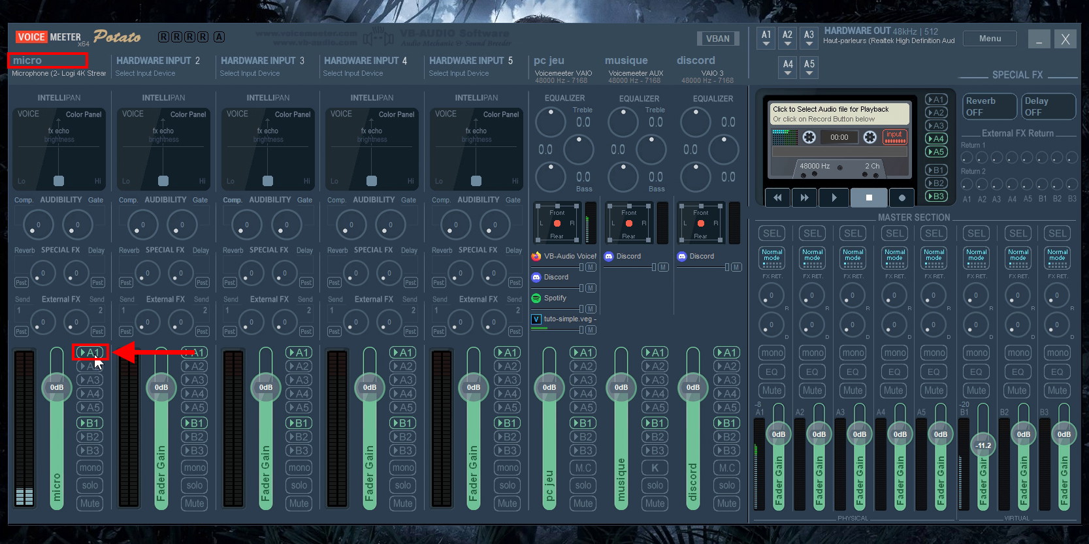Click the Spotify app icon in pc jeu
The width and height of the screenshot is (1089, 544).
pos(536,298)
